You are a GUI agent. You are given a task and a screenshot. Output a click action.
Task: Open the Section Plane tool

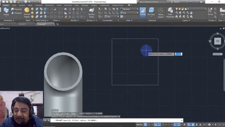[91, 13]
